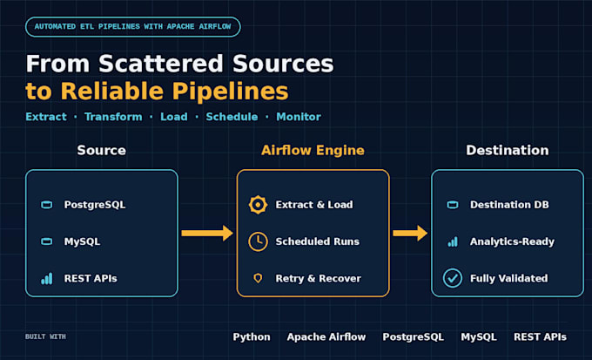
Task: Click the Fully Validated label
Action: [x=509, y=279]
